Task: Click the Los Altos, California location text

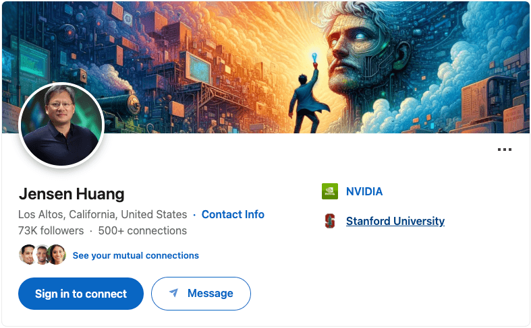Action: point(103,214)
